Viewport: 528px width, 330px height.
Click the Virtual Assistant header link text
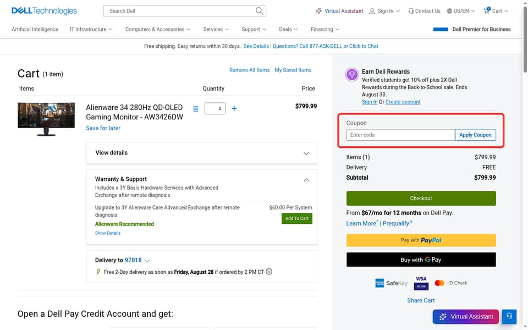[344, 11]
